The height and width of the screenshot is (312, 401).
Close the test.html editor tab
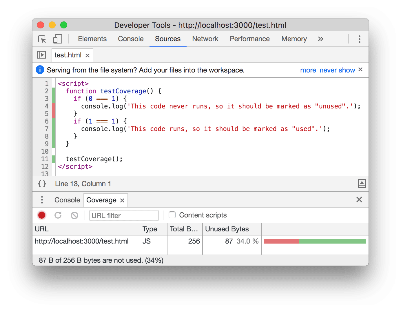coord(88,55)
